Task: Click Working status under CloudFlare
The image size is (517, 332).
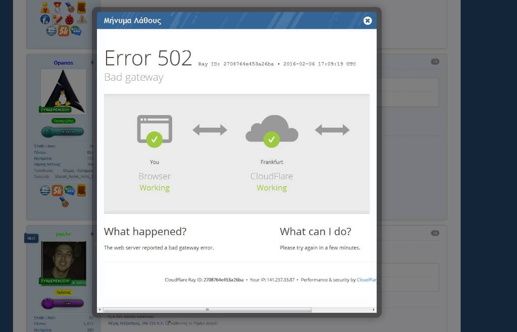Action: point(272,188)
